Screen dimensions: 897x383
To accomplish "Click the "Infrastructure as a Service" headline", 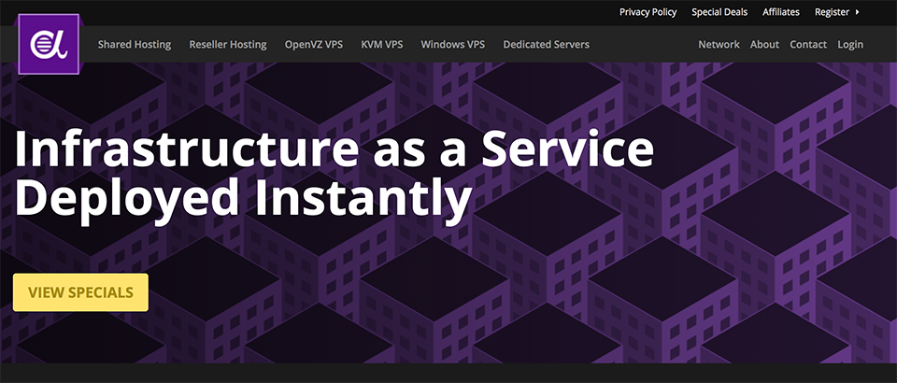I will (x=335, y=149).
